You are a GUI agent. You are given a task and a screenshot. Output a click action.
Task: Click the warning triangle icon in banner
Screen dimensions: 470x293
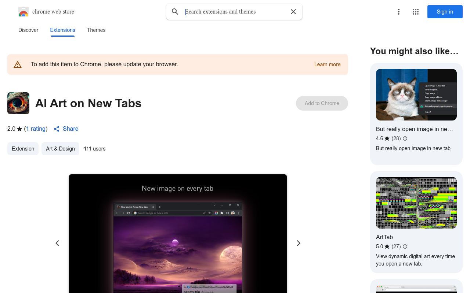click(x=18, y=64)
